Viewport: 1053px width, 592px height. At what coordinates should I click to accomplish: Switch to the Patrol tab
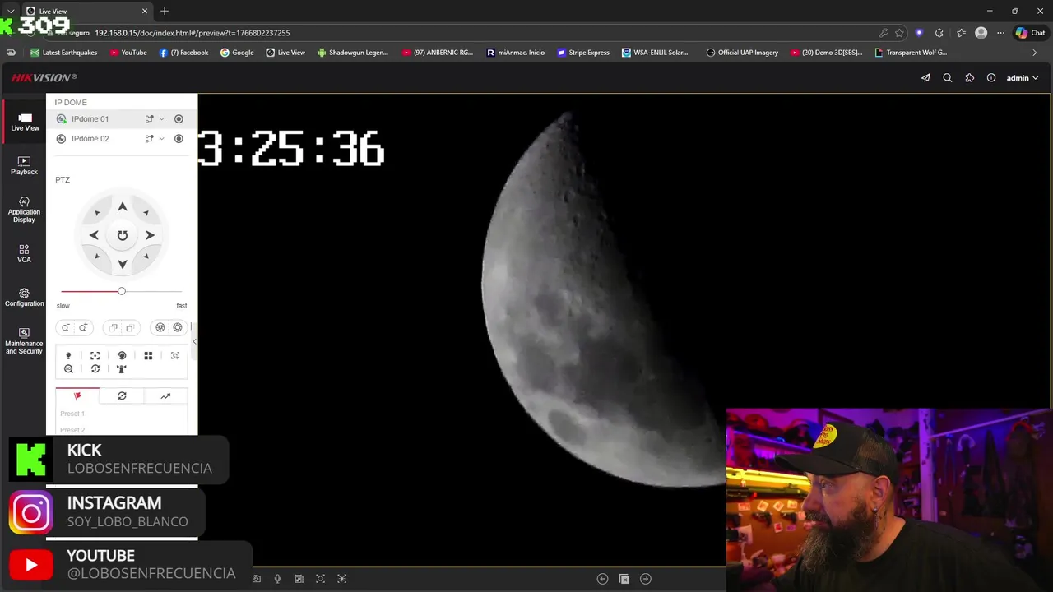pyautogui.click(x=122, y=396)
